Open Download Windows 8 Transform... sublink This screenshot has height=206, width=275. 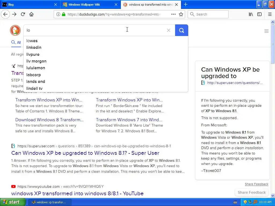coord(49,120)
